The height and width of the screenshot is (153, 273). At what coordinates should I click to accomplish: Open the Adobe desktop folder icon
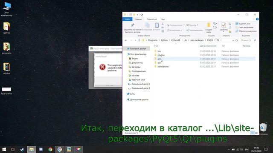pyautogui.click(x=7, y=68)
